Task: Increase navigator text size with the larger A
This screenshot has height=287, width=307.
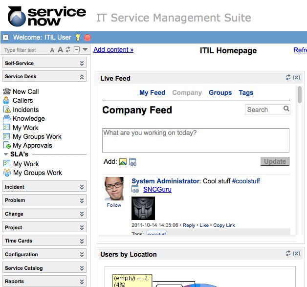Action: pos(60,50)
